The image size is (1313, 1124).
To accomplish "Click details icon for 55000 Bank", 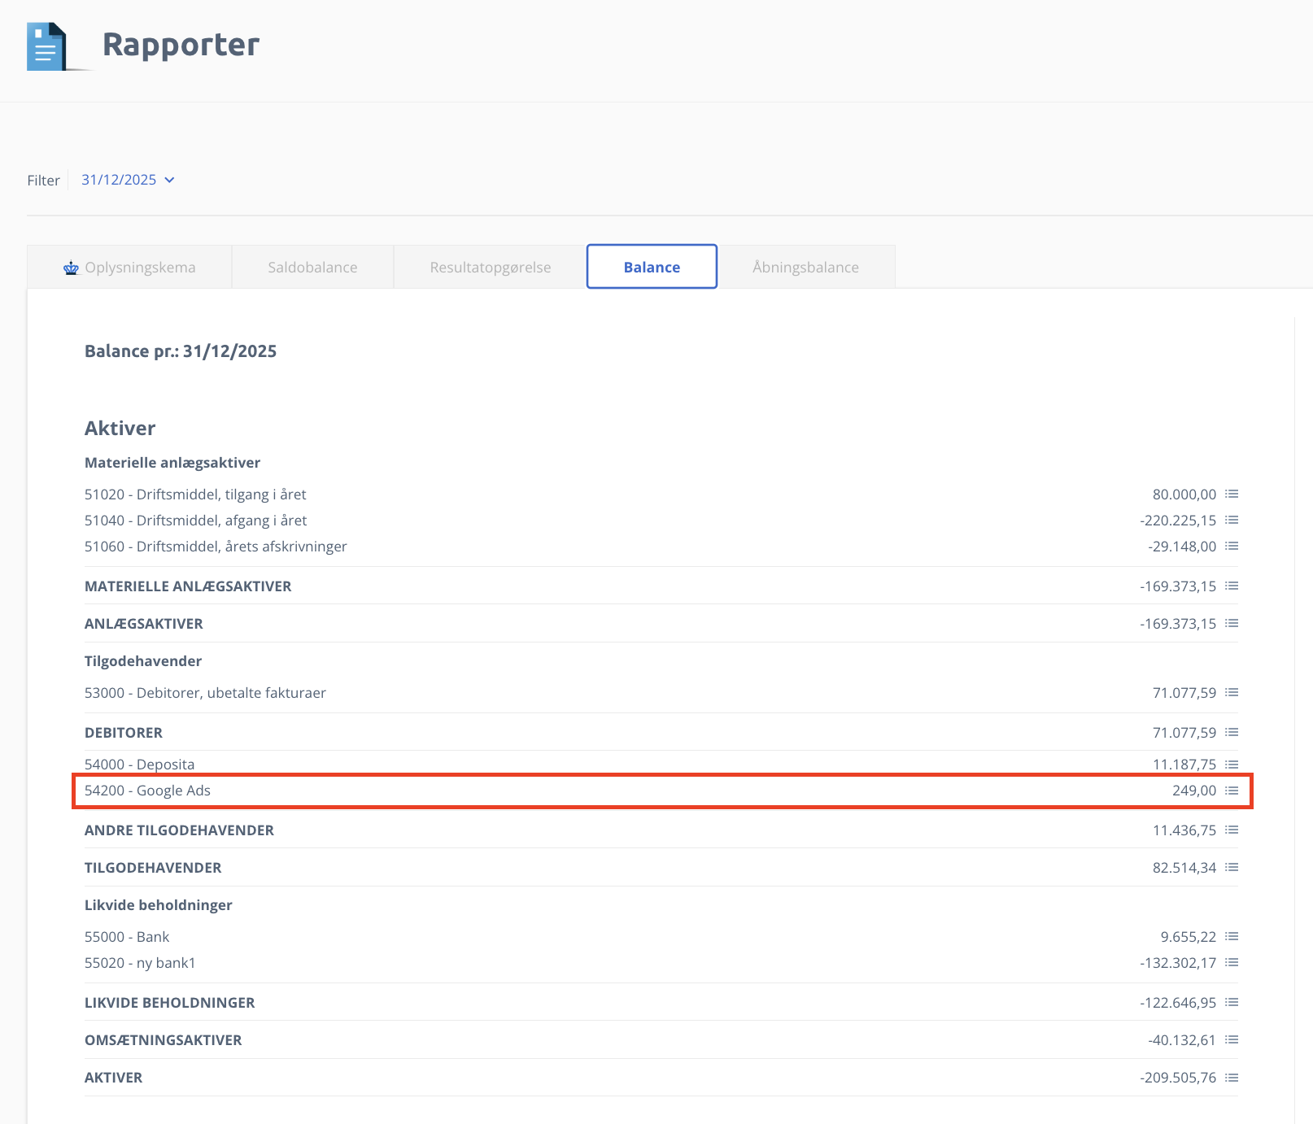I will tap(1232, 937).
